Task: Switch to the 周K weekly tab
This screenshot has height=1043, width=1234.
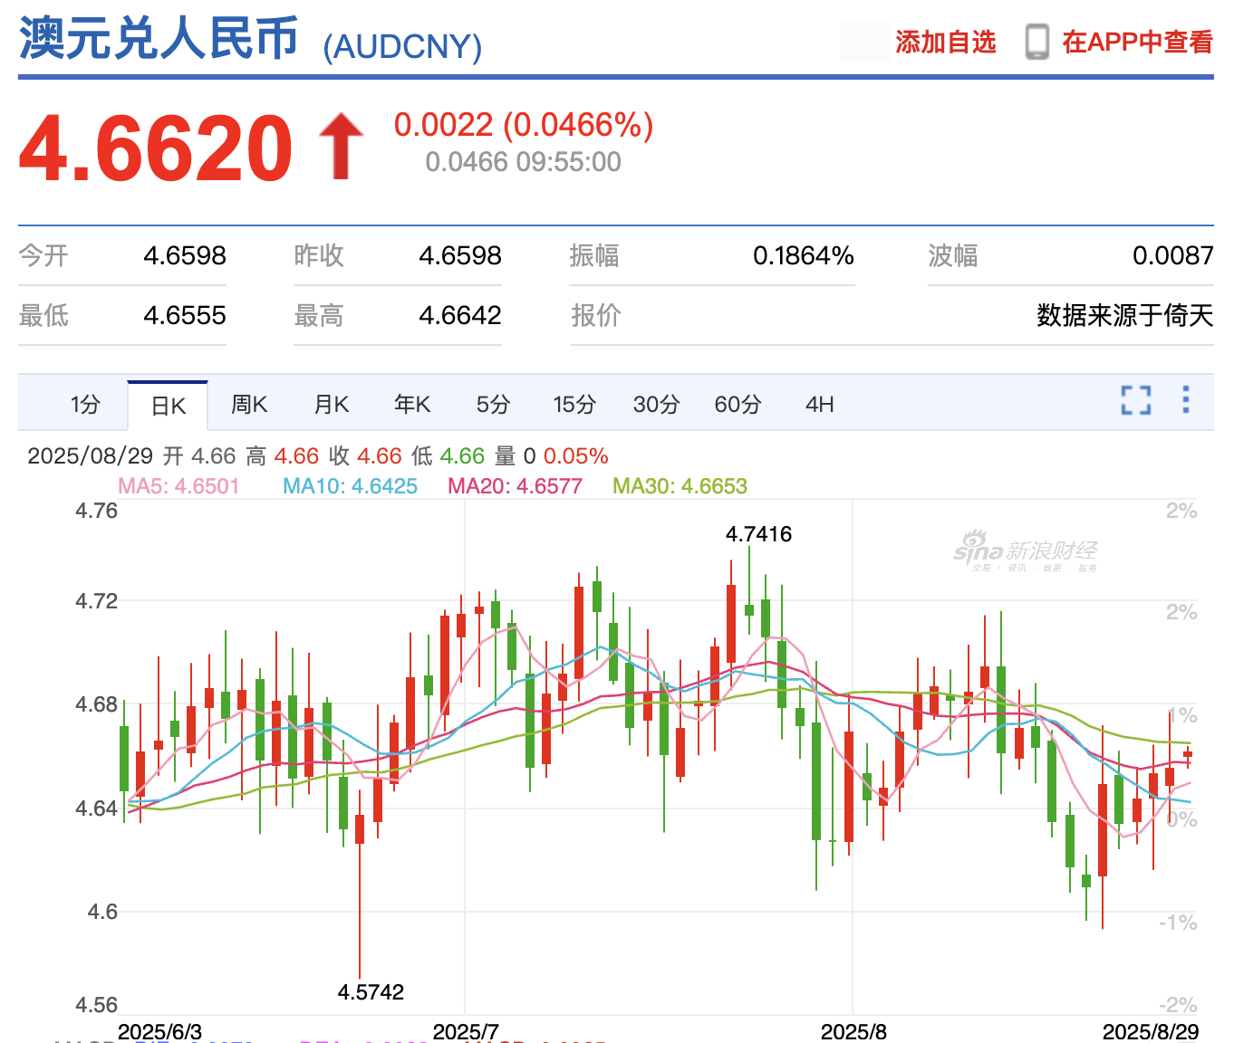Action: 249,404
